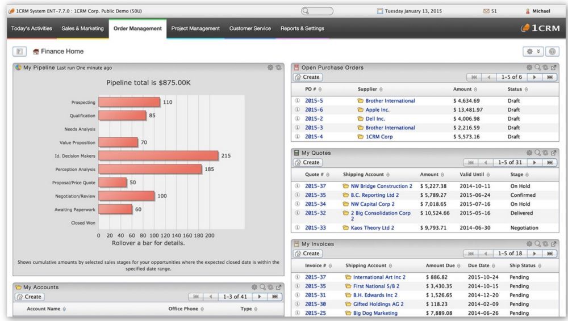Expand the page gear options dropdown

tap(534, 52)
